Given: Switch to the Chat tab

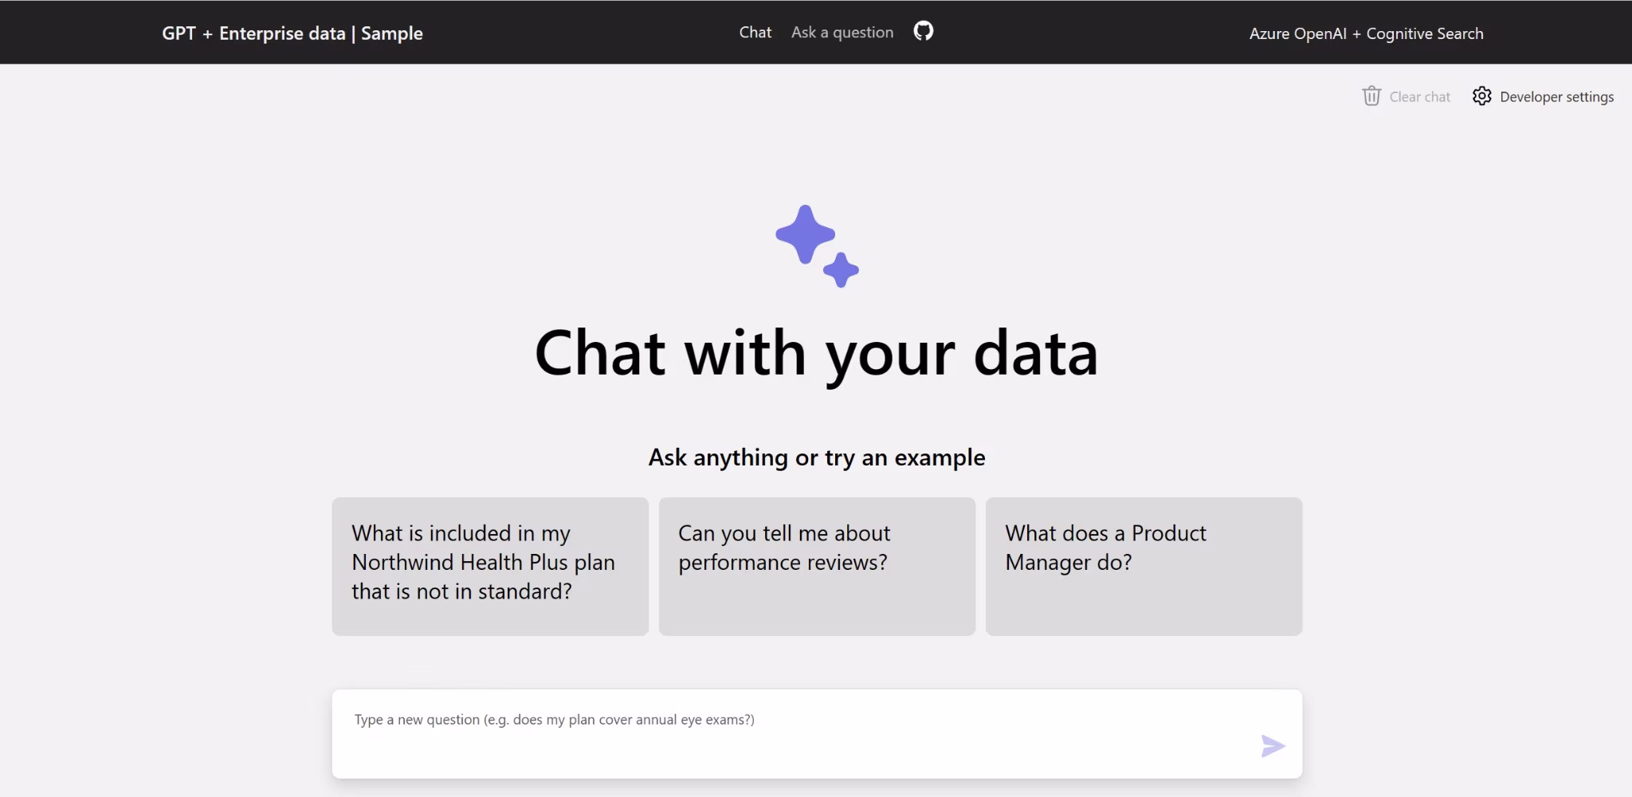Looking at the screenshot, I should [755, 33].
